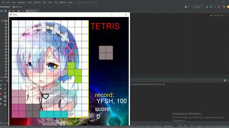The height and width of the screenshot is (128, 229).
Task: Open the Python 3.10 interpreter selector
Action: (217, 126)
